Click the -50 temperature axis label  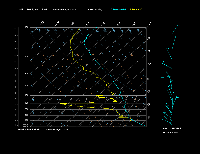point(134,24)
